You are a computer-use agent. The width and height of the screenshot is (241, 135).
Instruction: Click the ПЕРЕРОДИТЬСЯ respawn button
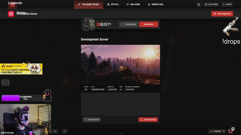pos(222,13)
